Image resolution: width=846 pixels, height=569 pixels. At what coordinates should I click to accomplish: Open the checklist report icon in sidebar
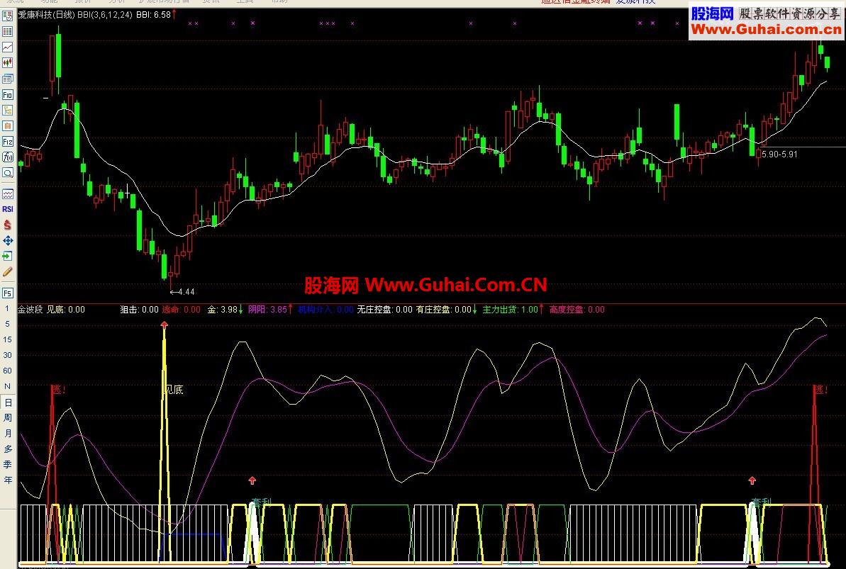point(8,16)
